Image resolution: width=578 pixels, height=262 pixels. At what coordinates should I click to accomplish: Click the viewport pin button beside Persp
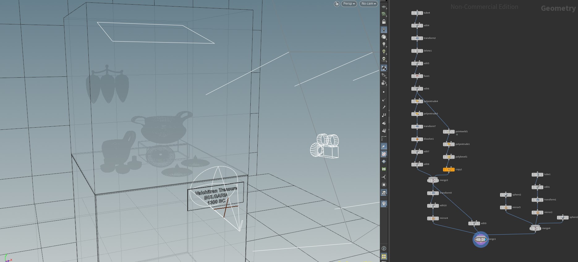[x=337, y=4]
